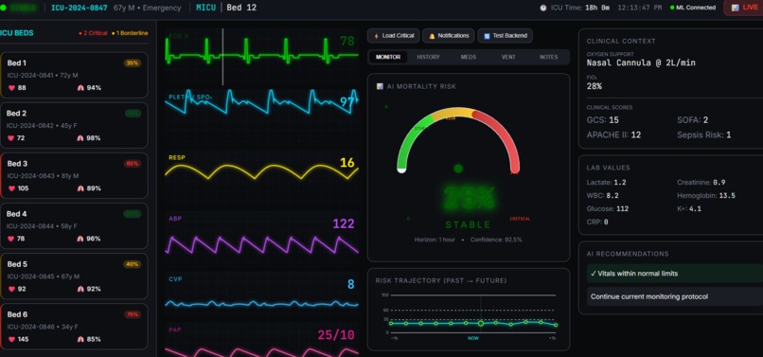Click the lungs icon on Bed 5

80,289
